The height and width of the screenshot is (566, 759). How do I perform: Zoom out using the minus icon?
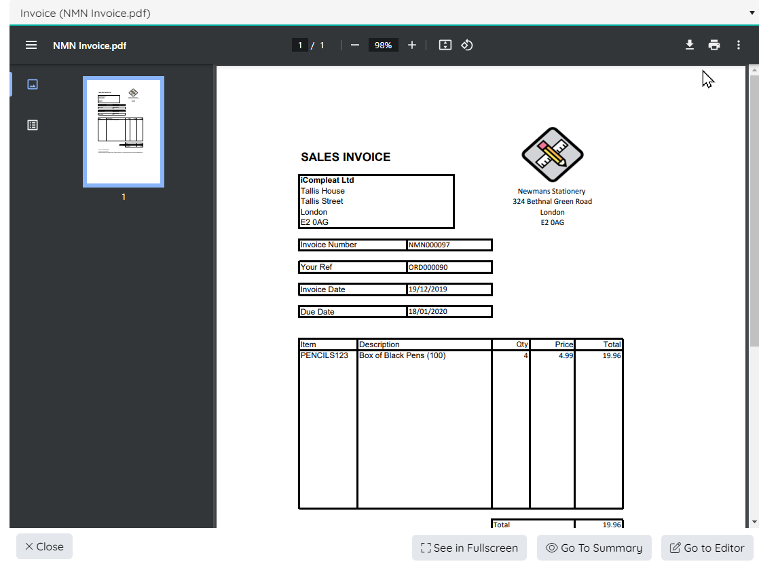354,45
